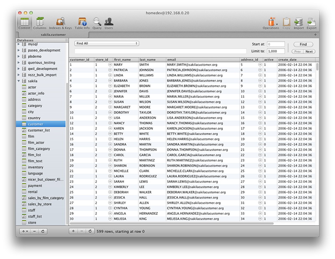
Task: Click the Import toolbar icon
Action: pos(299,22)
